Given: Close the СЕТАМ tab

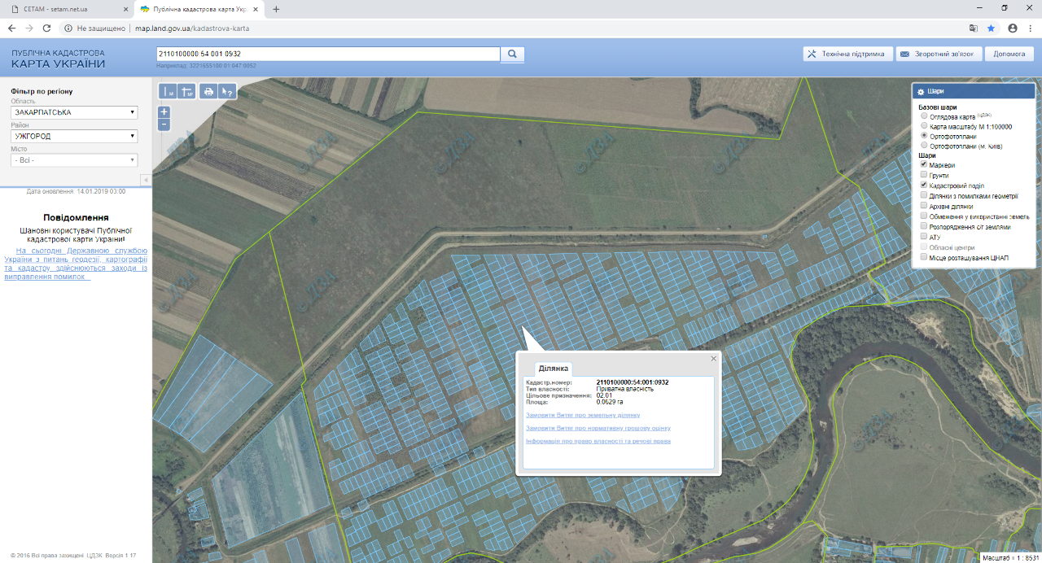Looking at the screenshot, I should click(x=125, y=9).
